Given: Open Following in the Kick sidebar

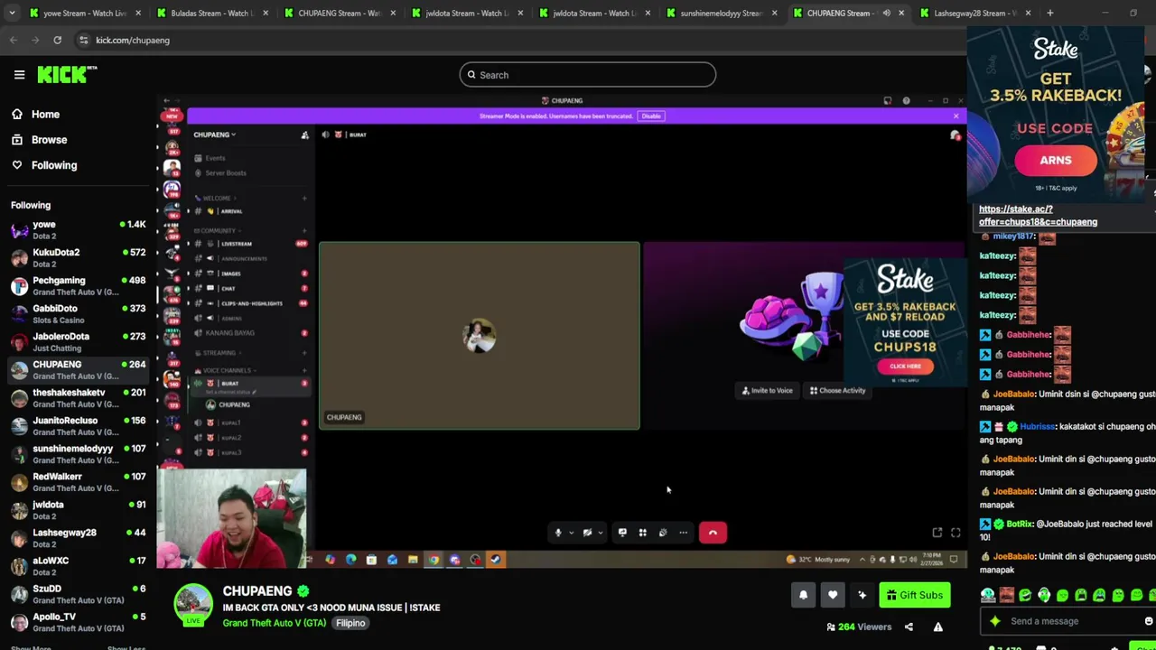Looking at the screenshot, I should tap(54, 165).
